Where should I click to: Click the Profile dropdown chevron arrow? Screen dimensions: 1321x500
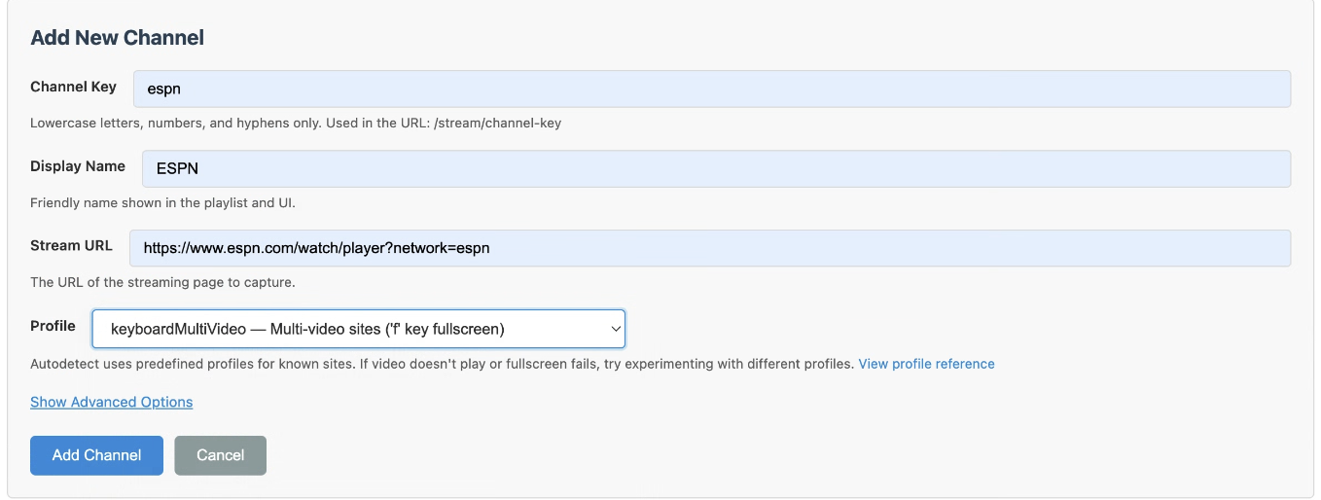(615, 329)
